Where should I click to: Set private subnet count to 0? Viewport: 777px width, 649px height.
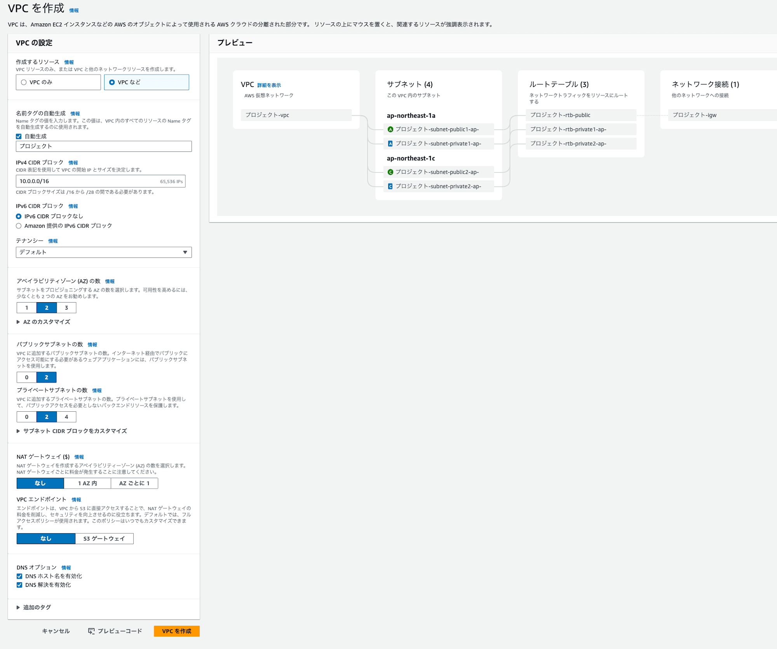pos(27,417)
